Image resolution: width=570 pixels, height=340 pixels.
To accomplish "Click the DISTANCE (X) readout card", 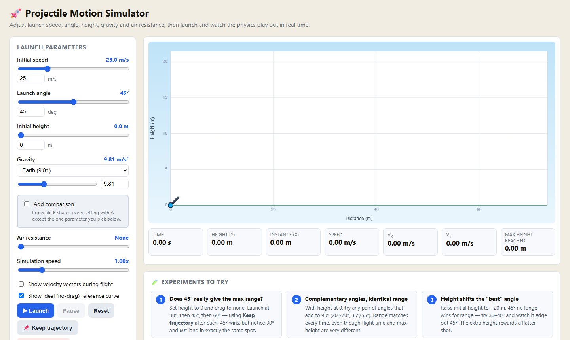I will click(293, 242).
